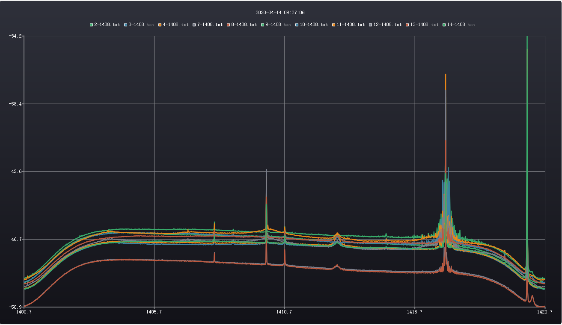
Task: Click the tall green peak top near 1420
Action: pos(527,38)
